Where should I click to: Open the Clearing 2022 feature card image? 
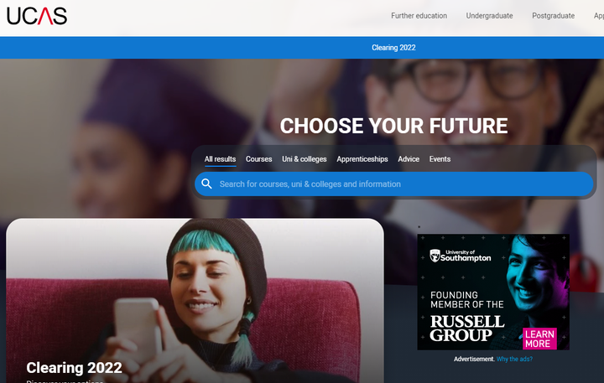click(195, 301)
